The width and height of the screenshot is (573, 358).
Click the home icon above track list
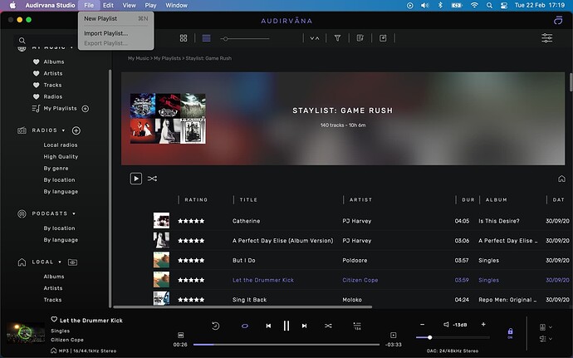561,179
